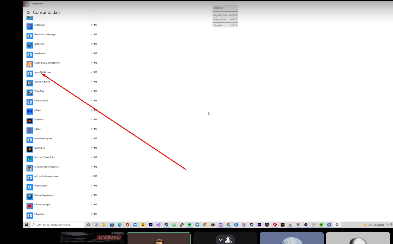Click the home icon beside Consumo dati
This screenshot has height=244, width=393.
click(28, 12)
